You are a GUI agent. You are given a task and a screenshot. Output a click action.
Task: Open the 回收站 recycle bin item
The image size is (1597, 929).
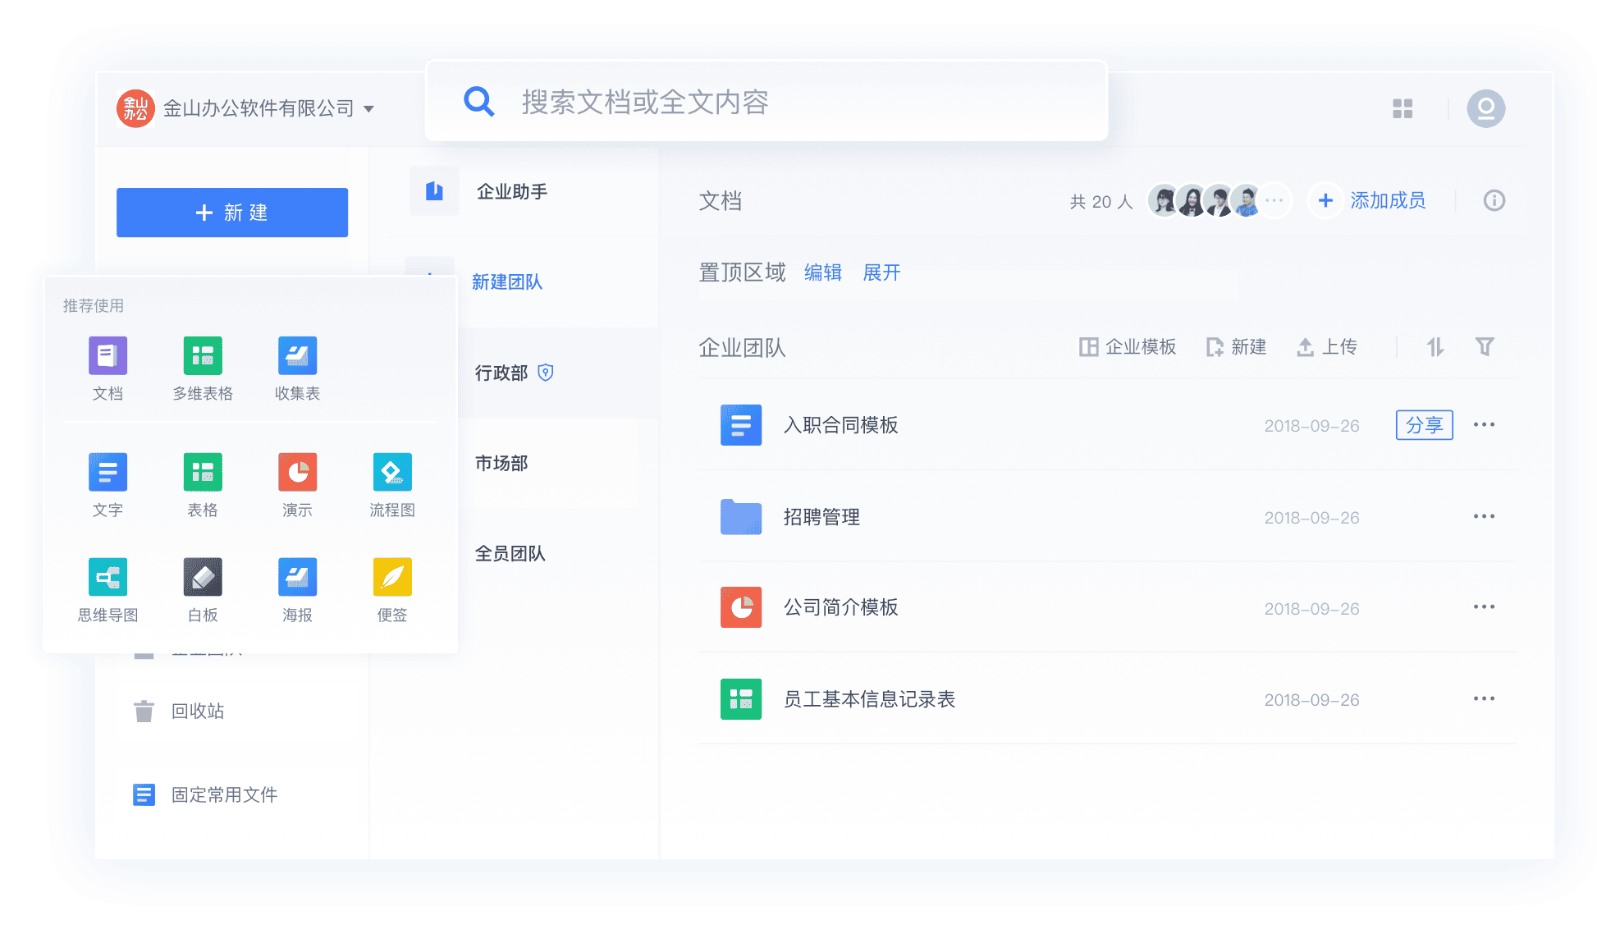197,711
